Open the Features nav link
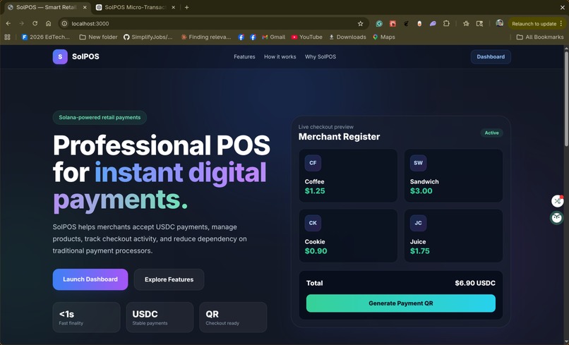 click(244, 56)
